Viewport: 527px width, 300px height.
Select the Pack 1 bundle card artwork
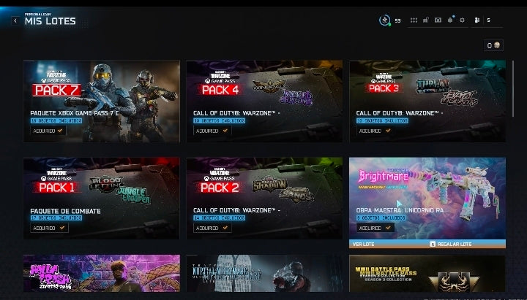coord(102,199)
